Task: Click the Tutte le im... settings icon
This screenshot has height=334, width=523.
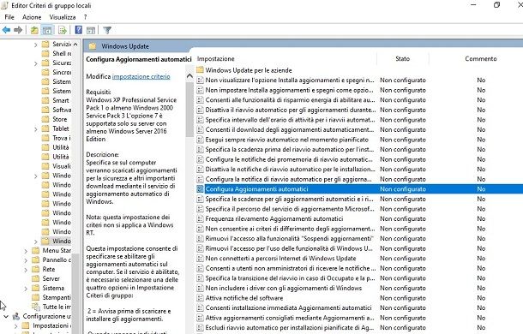Action: 36,307
